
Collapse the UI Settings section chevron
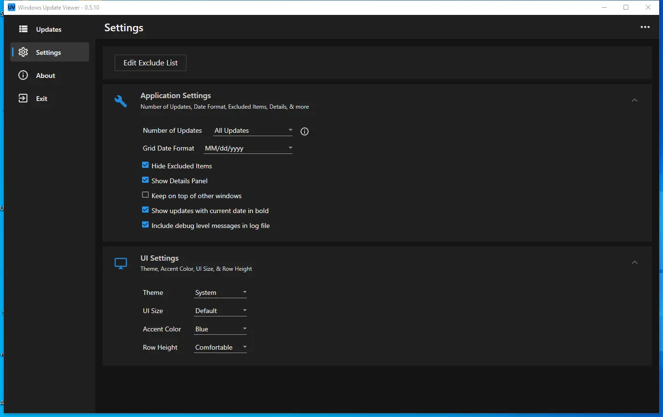point(635,263)
